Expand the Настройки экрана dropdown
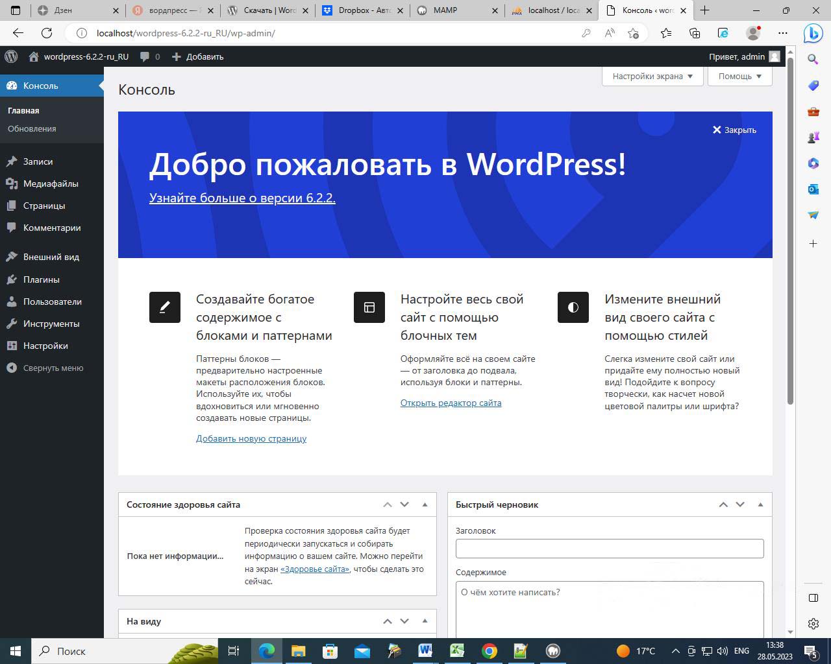This screenshot has height=664, width=831. point(652,76)
